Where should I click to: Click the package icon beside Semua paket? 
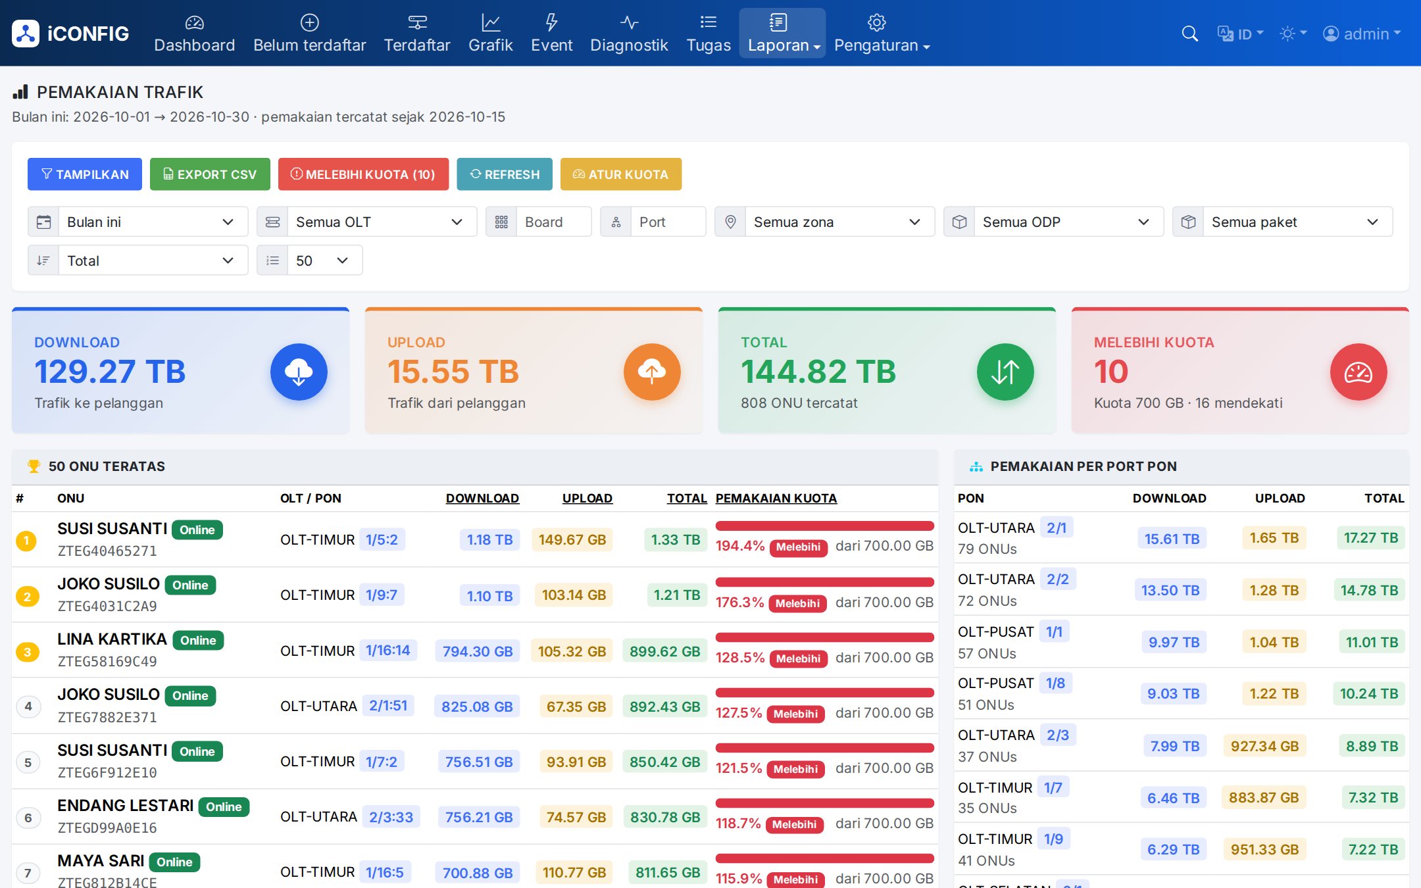coord(1188,222)
